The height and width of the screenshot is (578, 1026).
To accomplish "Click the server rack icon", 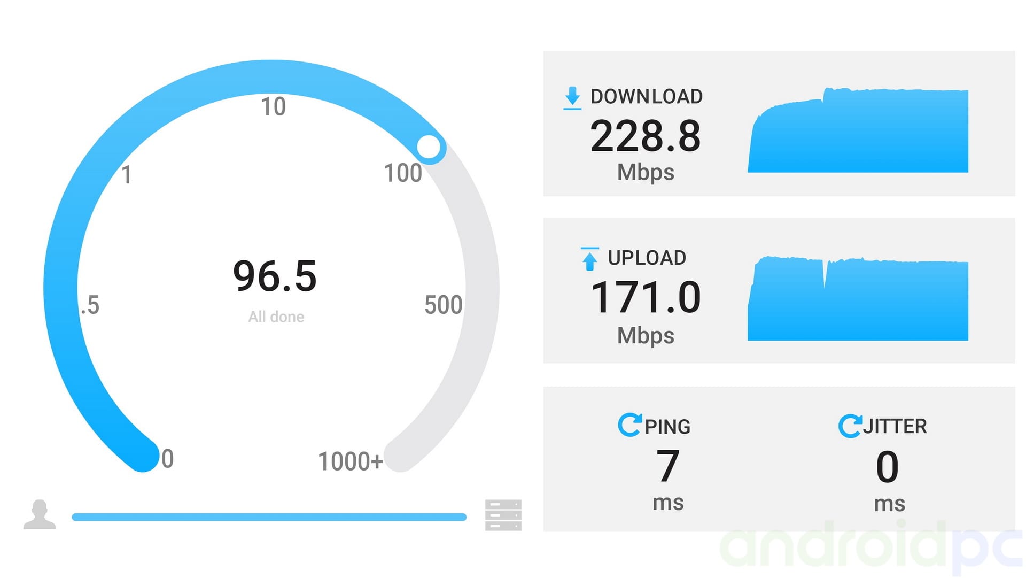I will (x=503, y=515).
